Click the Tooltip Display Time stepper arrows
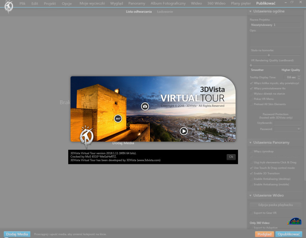Screen dimensions: 306x238 [299, 77]
